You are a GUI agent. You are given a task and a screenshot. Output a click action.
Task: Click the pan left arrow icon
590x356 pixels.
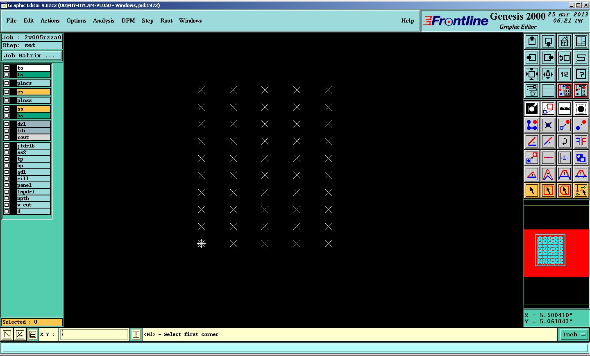pos(532,58)
